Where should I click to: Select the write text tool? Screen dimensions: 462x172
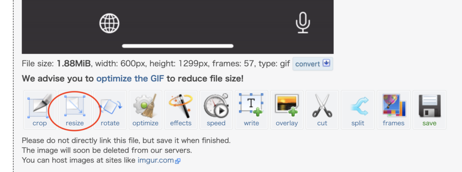pos(251,110)
